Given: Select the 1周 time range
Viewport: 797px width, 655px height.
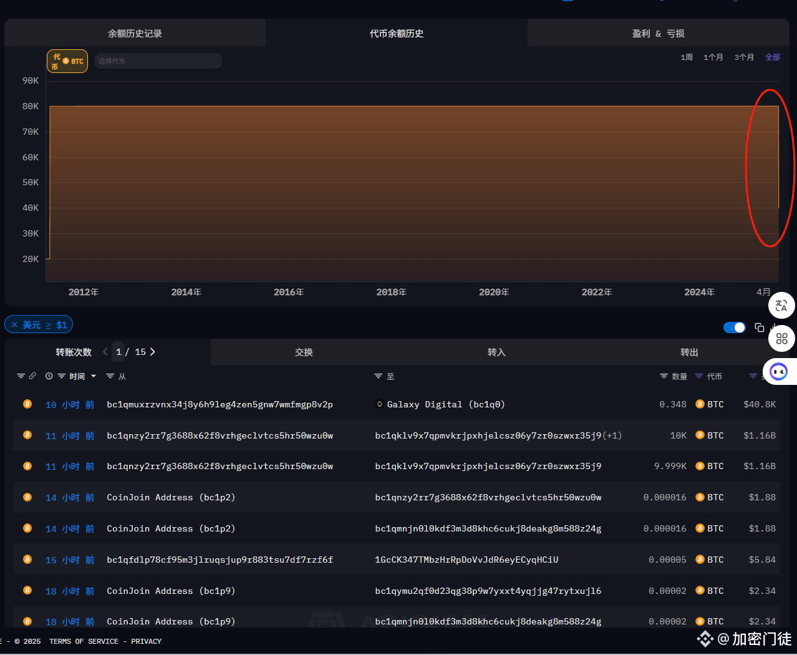Looking at the screenshot, I should pos(686,57).
